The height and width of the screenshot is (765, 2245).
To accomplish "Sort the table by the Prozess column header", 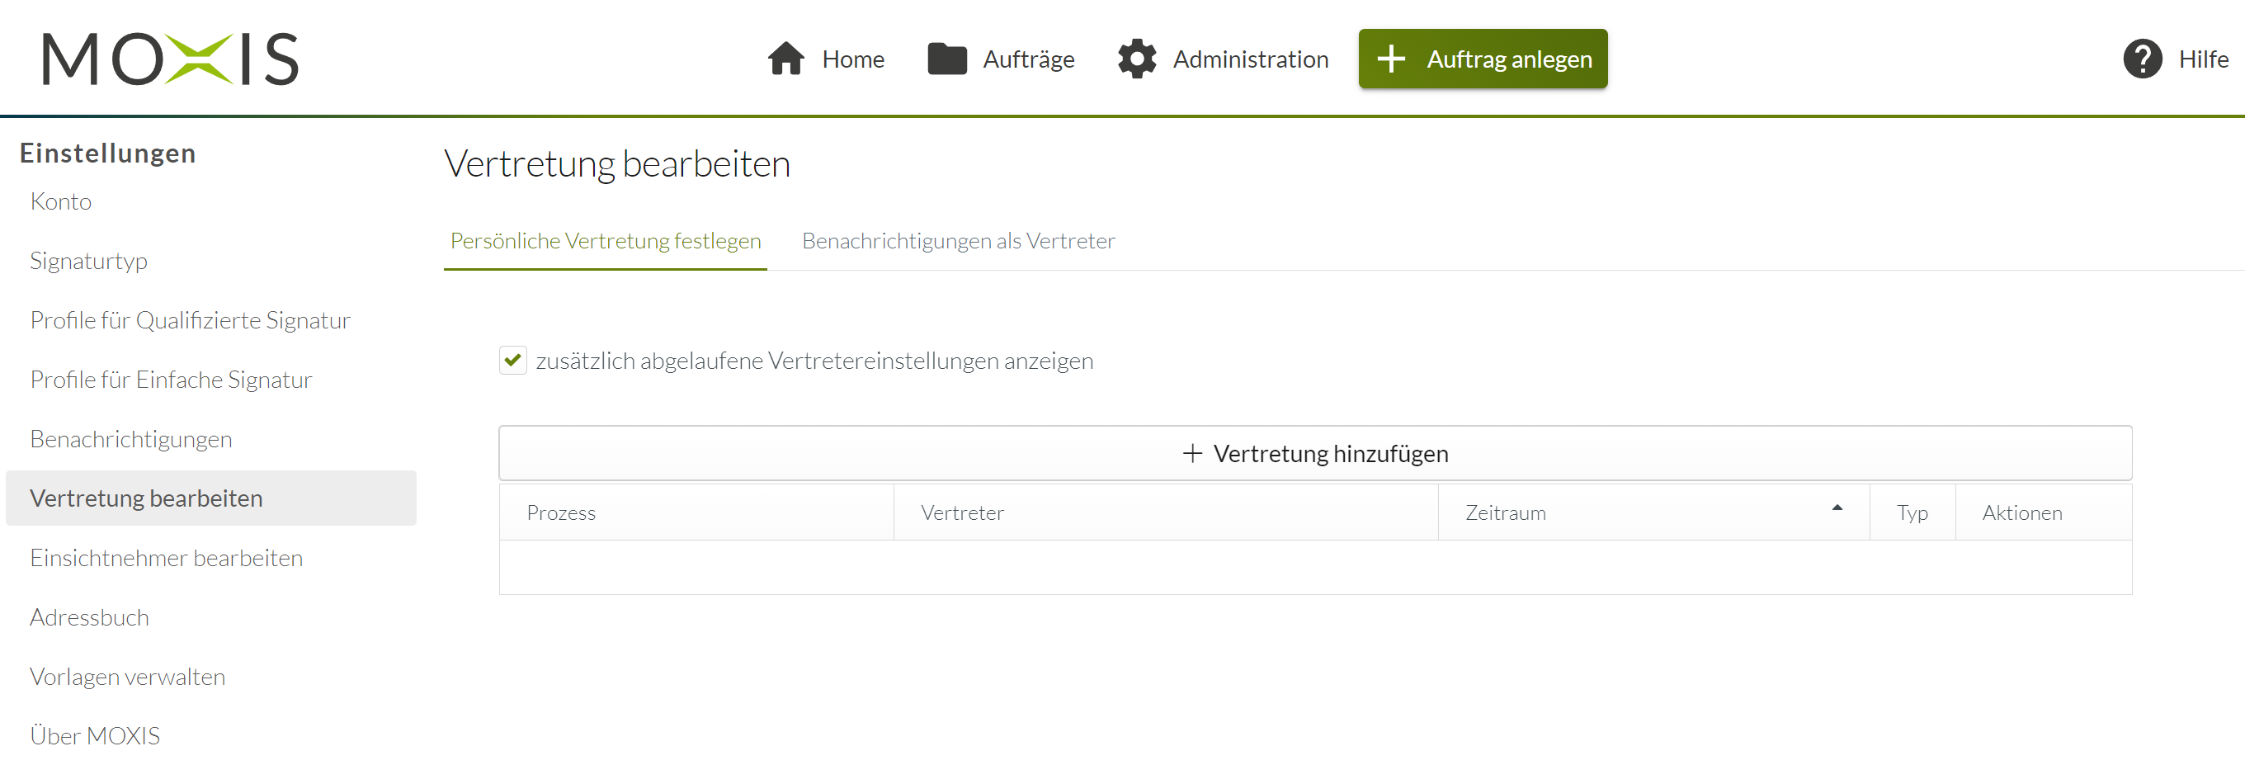I will pos(560,512).
